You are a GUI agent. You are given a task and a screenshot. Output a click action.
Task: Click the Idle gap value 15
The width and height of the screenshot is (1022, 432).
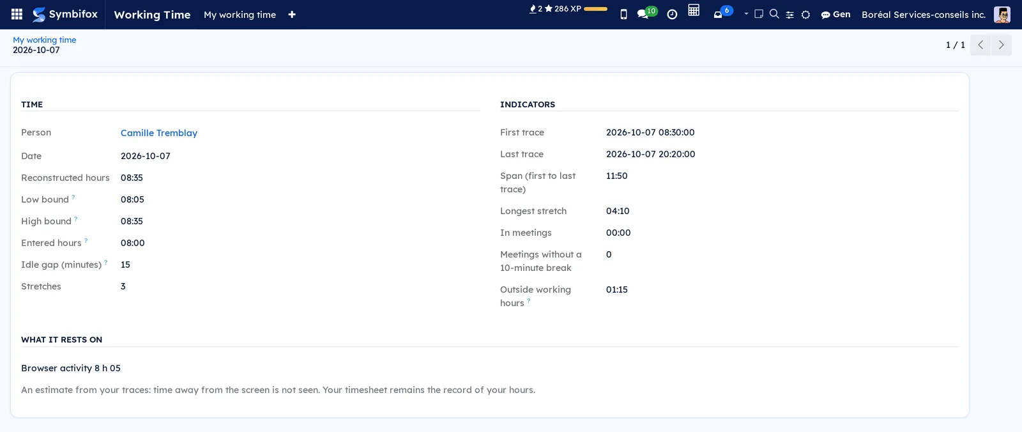tap(125, 265)
